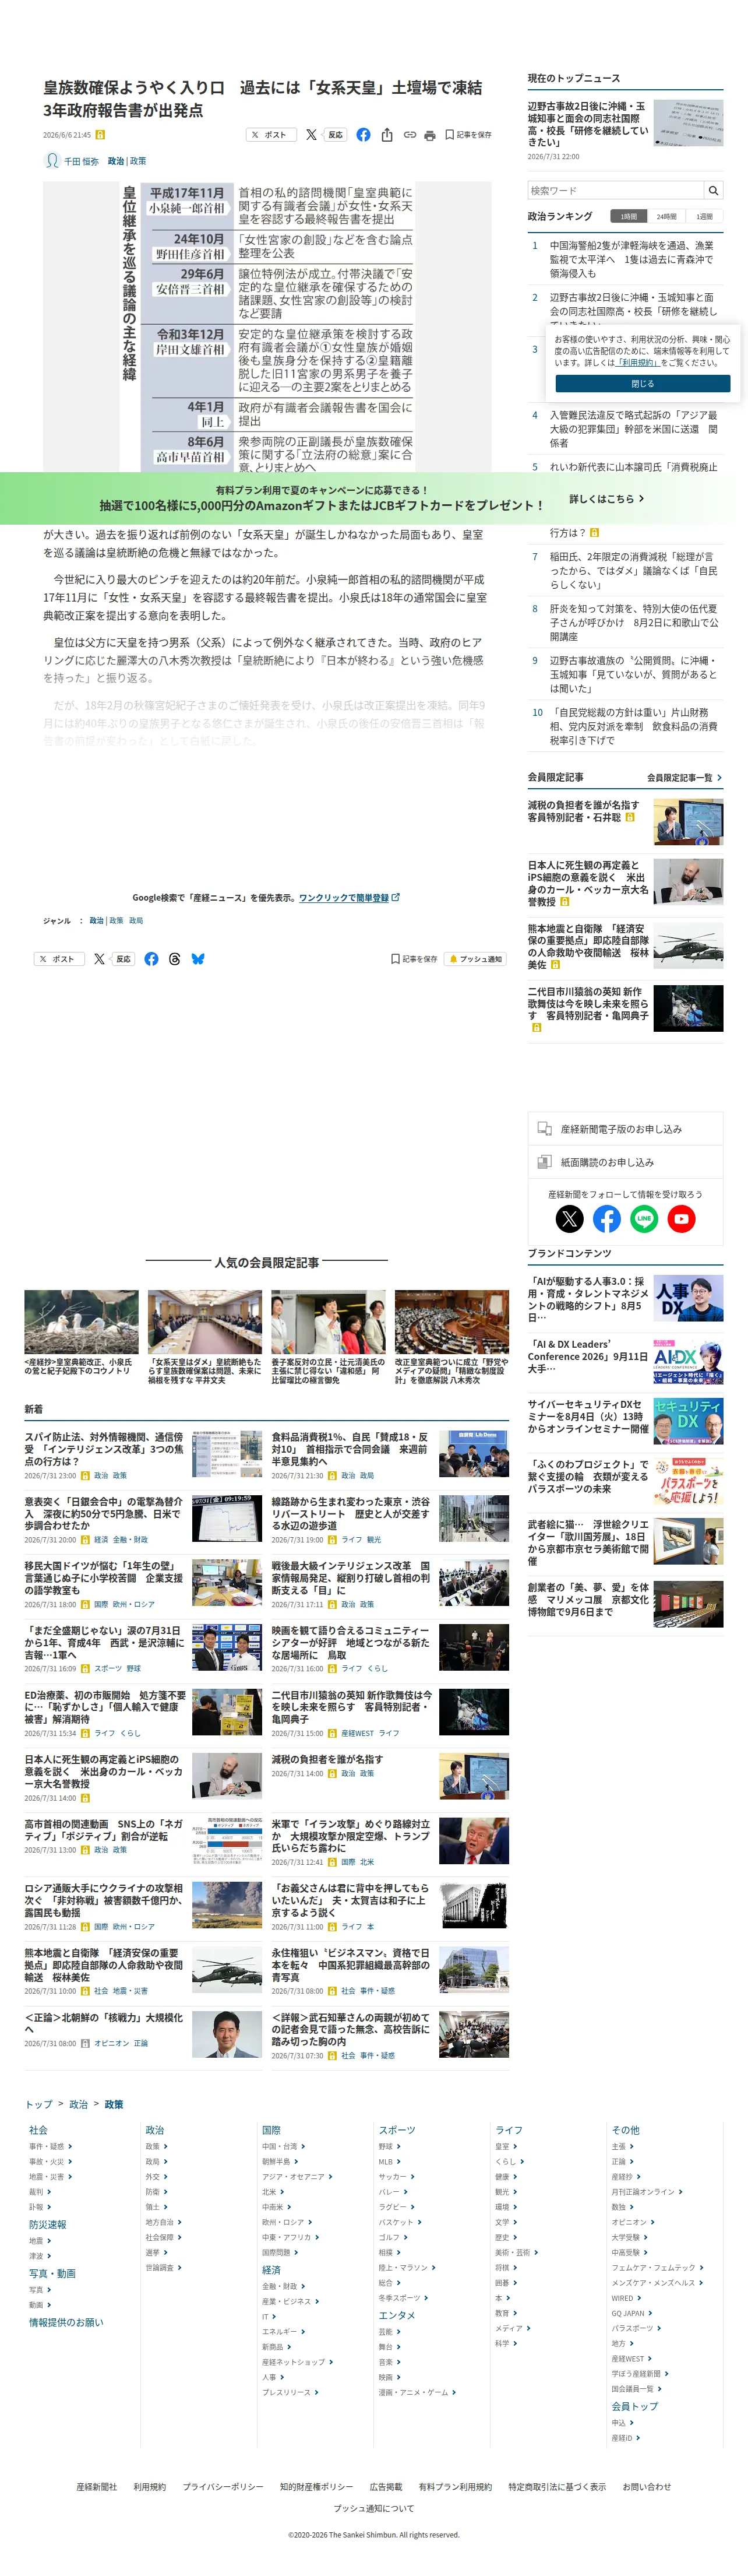
Task: Open the 会員限定記事一覧 link
Action: point(684,777)
